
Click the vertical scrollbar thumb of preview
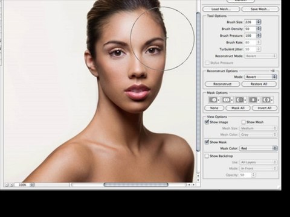tap(198, 81)
